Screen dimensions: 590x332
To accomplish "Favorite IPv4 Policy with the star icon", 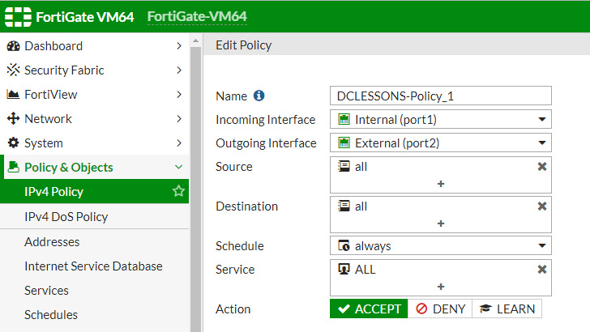I will 178,191.
